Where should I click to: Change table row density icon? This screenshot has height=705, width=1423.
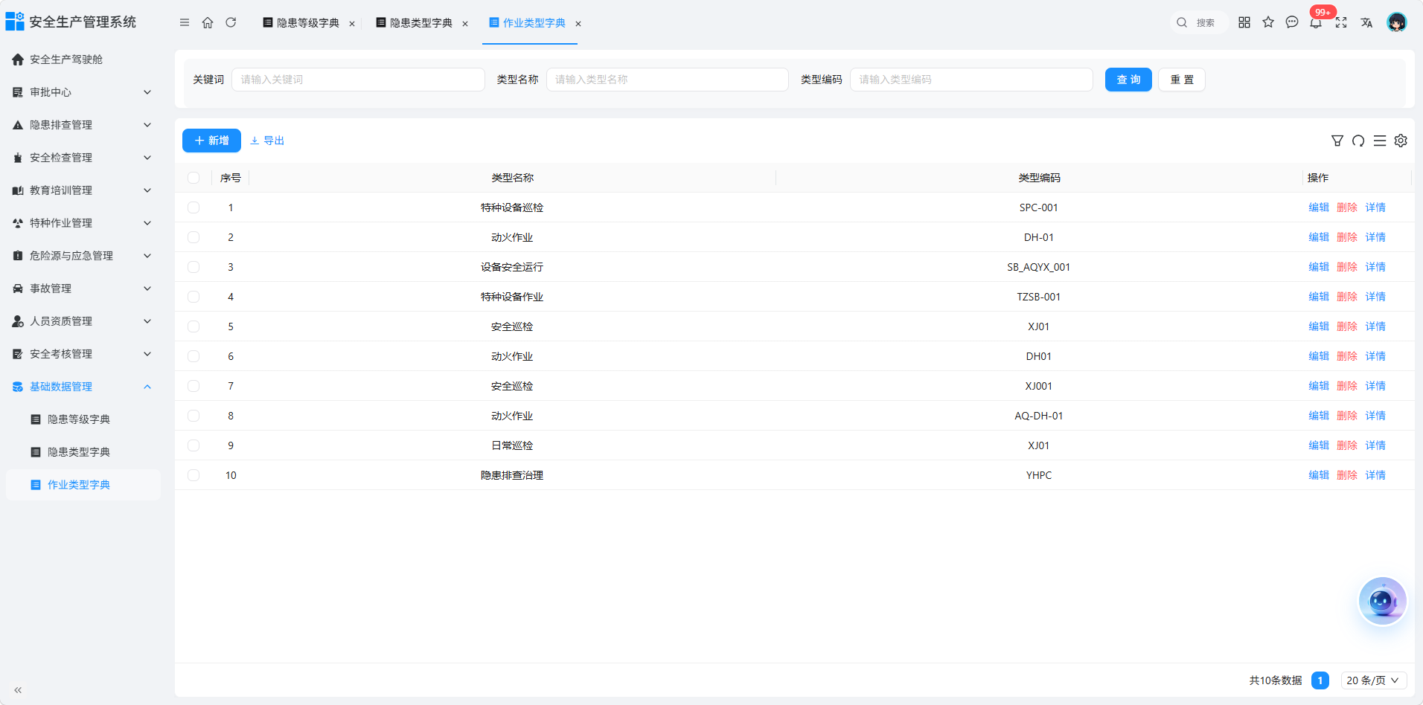(1380, 141)
